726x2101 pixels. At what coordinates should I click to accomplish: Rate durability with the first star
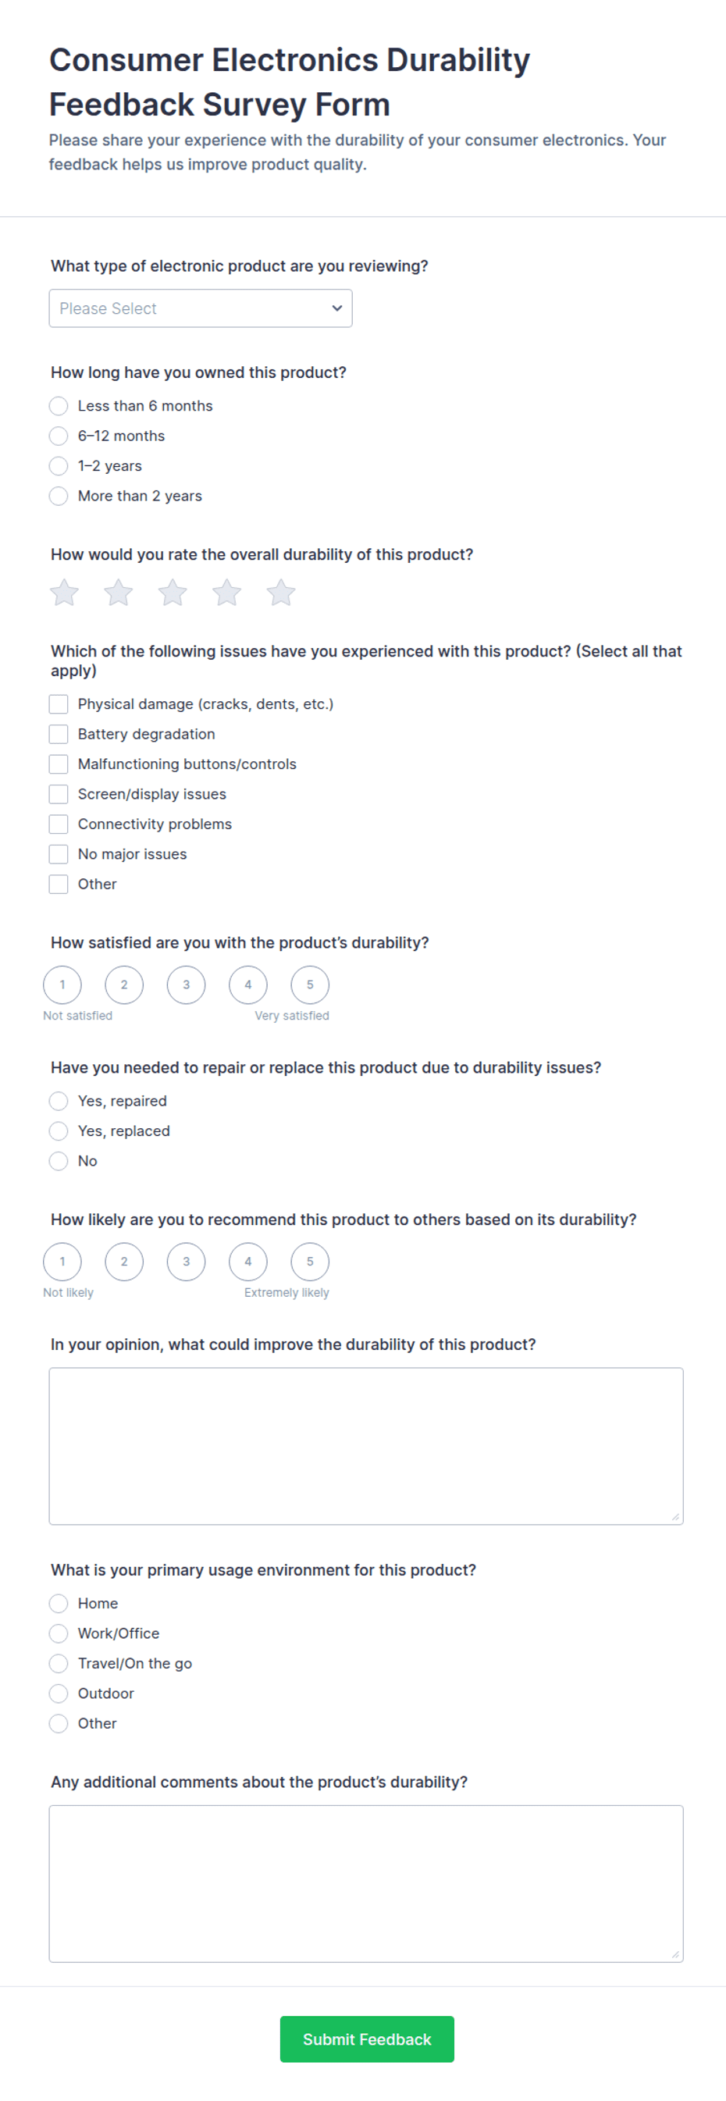pos(65,593)
